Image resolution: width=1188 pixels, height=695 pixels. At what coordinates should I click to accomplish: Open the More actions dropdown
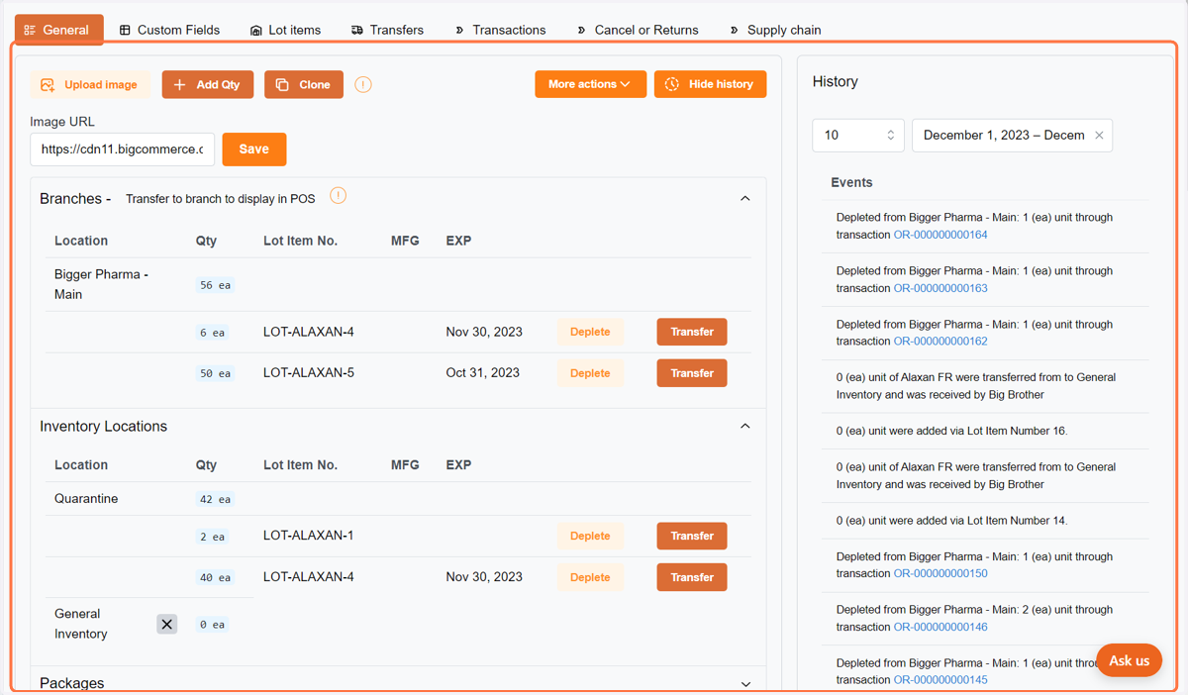pos(591,84)
